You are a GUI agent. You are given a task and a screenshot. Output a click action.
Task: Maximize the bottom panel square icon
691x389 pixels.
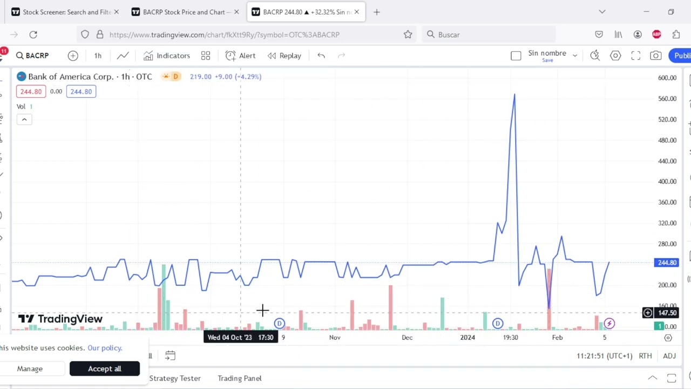point(672,378)
